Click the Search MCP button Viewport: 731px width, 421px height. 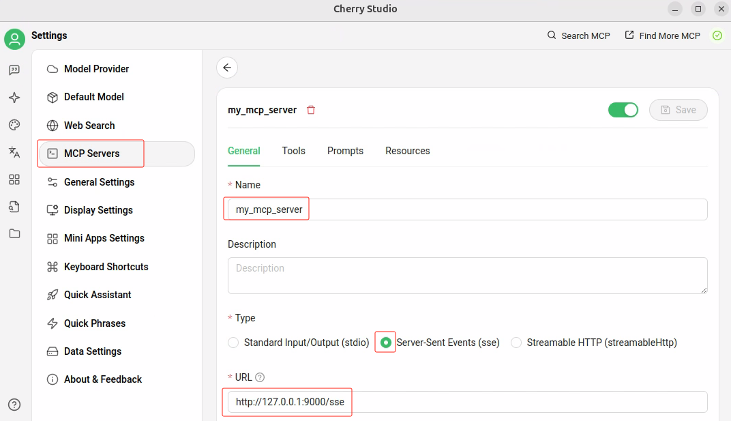(578, 35)
